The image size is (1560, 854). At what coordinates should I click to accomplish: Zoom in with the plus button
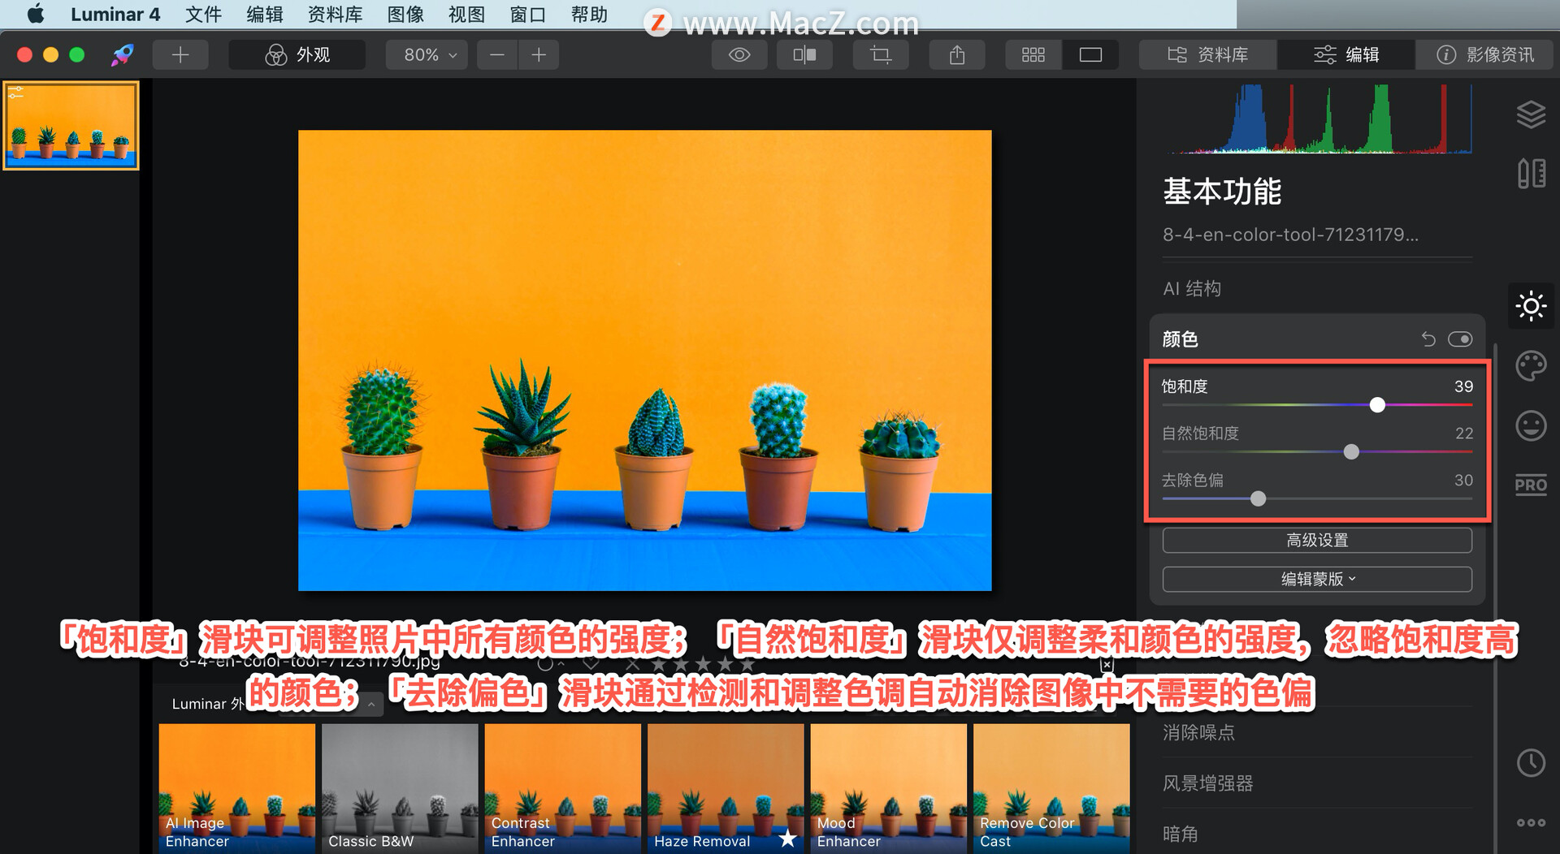(539, 54)
